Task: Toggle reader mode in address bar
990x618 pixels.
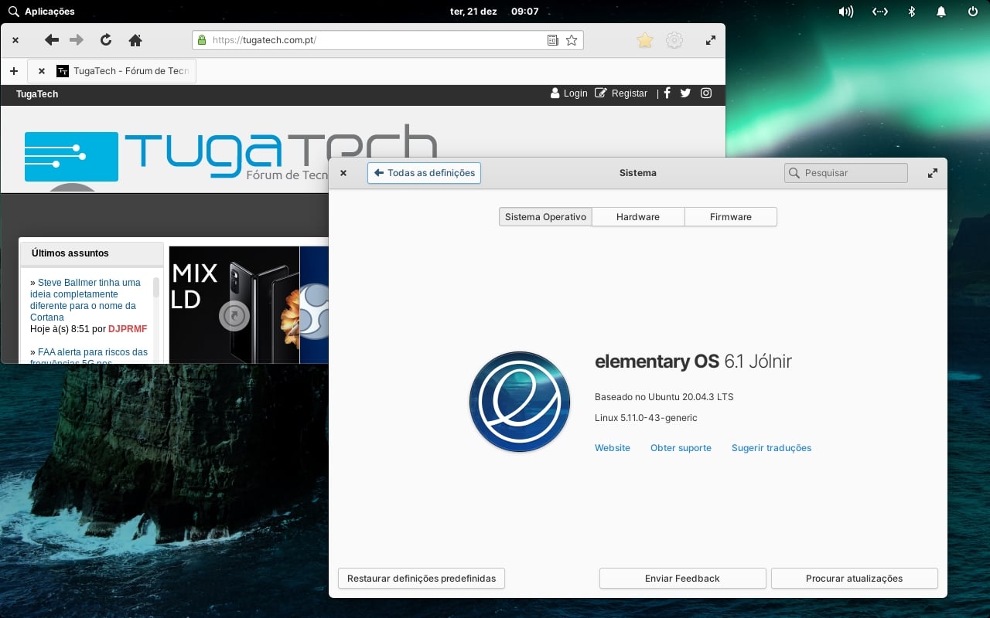Action: (x=552, y=40)
